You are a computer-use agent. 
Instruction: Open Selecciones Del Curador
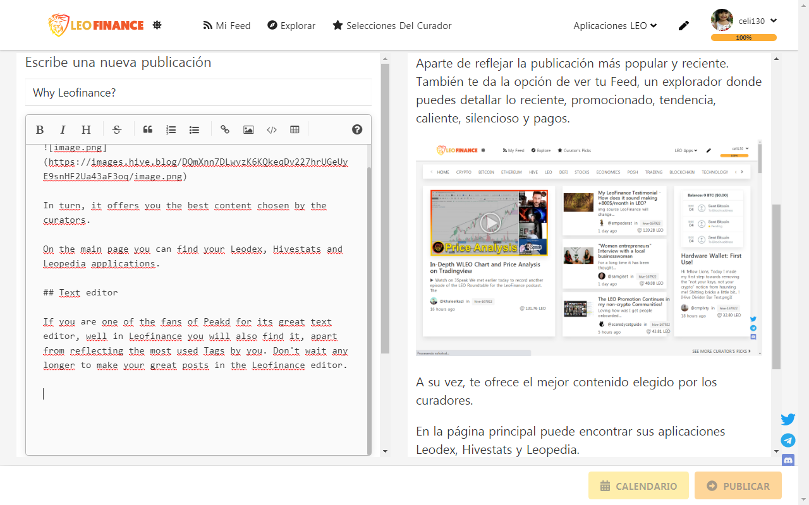392,26
